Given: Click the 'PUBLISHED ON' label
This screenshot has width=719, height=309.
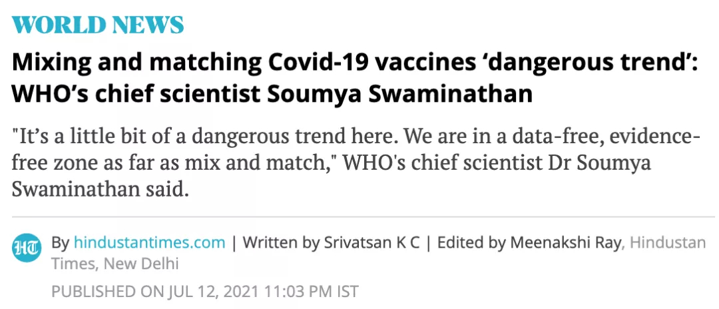Looking at the screenshot, I should pyautogui.click(x=110, y=291).
